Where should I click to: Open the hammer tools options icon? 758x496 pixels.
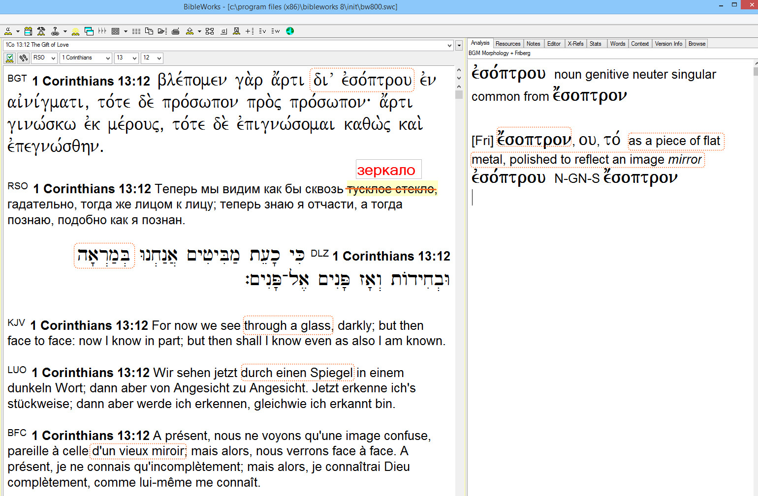(41, 31)
